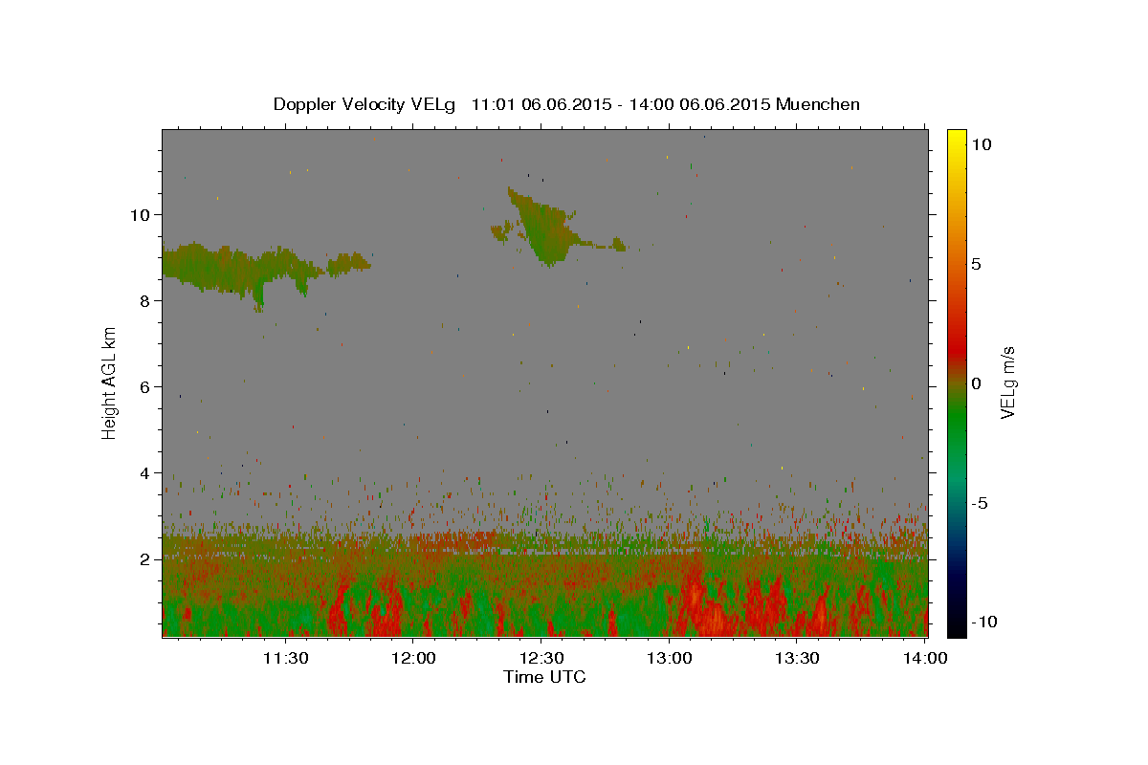Click the colorbar value 5 label

[977, 264]
